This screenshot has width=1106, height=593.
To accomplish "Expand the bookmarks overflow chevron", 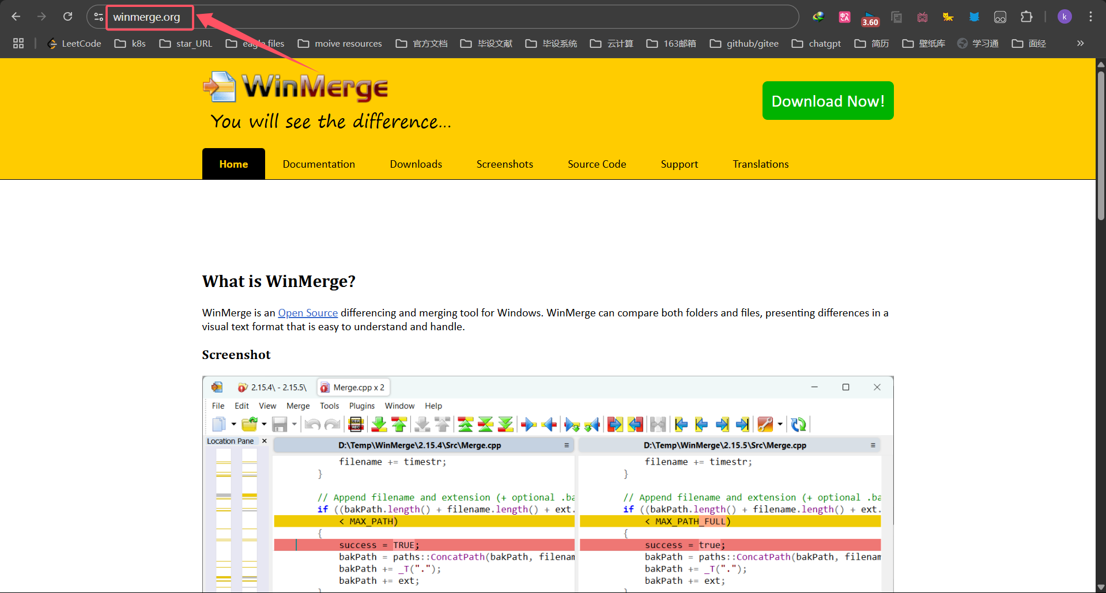I will [1080, 43].
